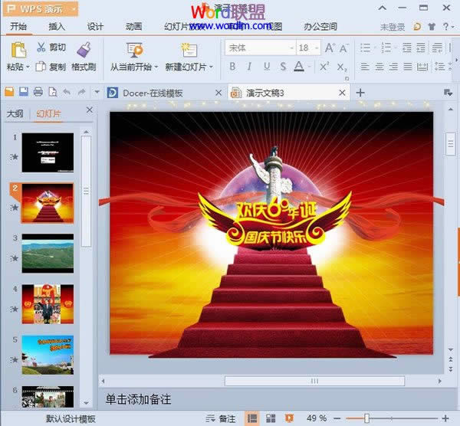Add a new slide via 新建幻灯片 icon

click(x=189, y=50)
